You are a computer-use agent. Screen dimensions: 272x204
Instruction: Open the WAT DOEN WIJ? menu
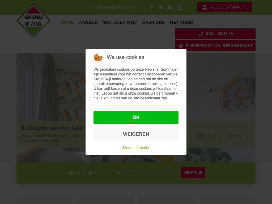coord(120,22)
